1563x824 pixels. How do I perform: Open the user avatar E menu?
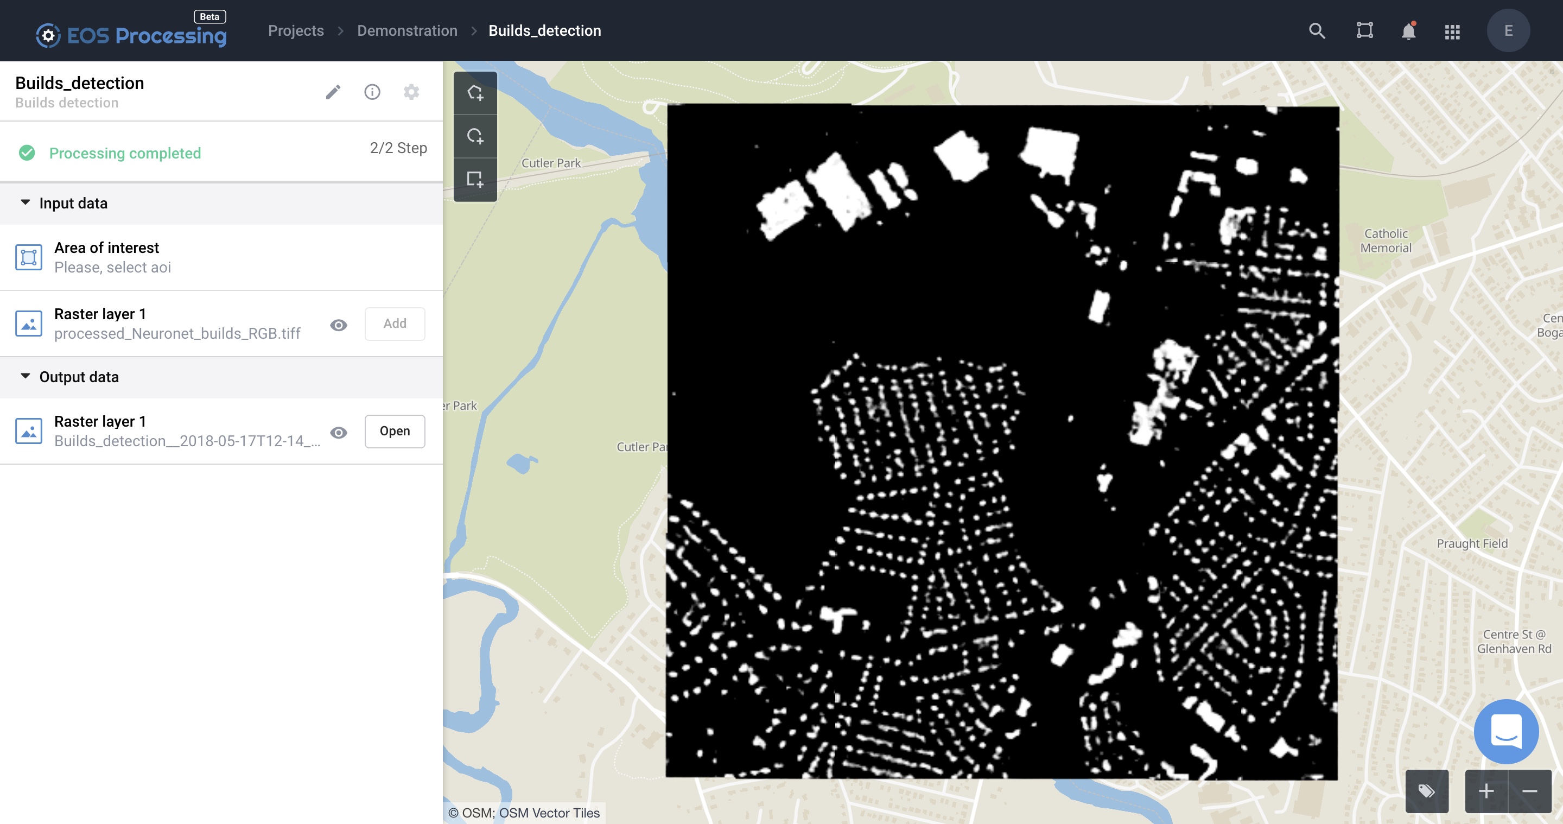click(x=1508, y=31)
